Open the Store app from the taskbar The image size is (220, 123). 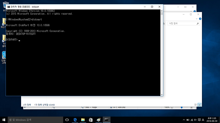point(91,120)
